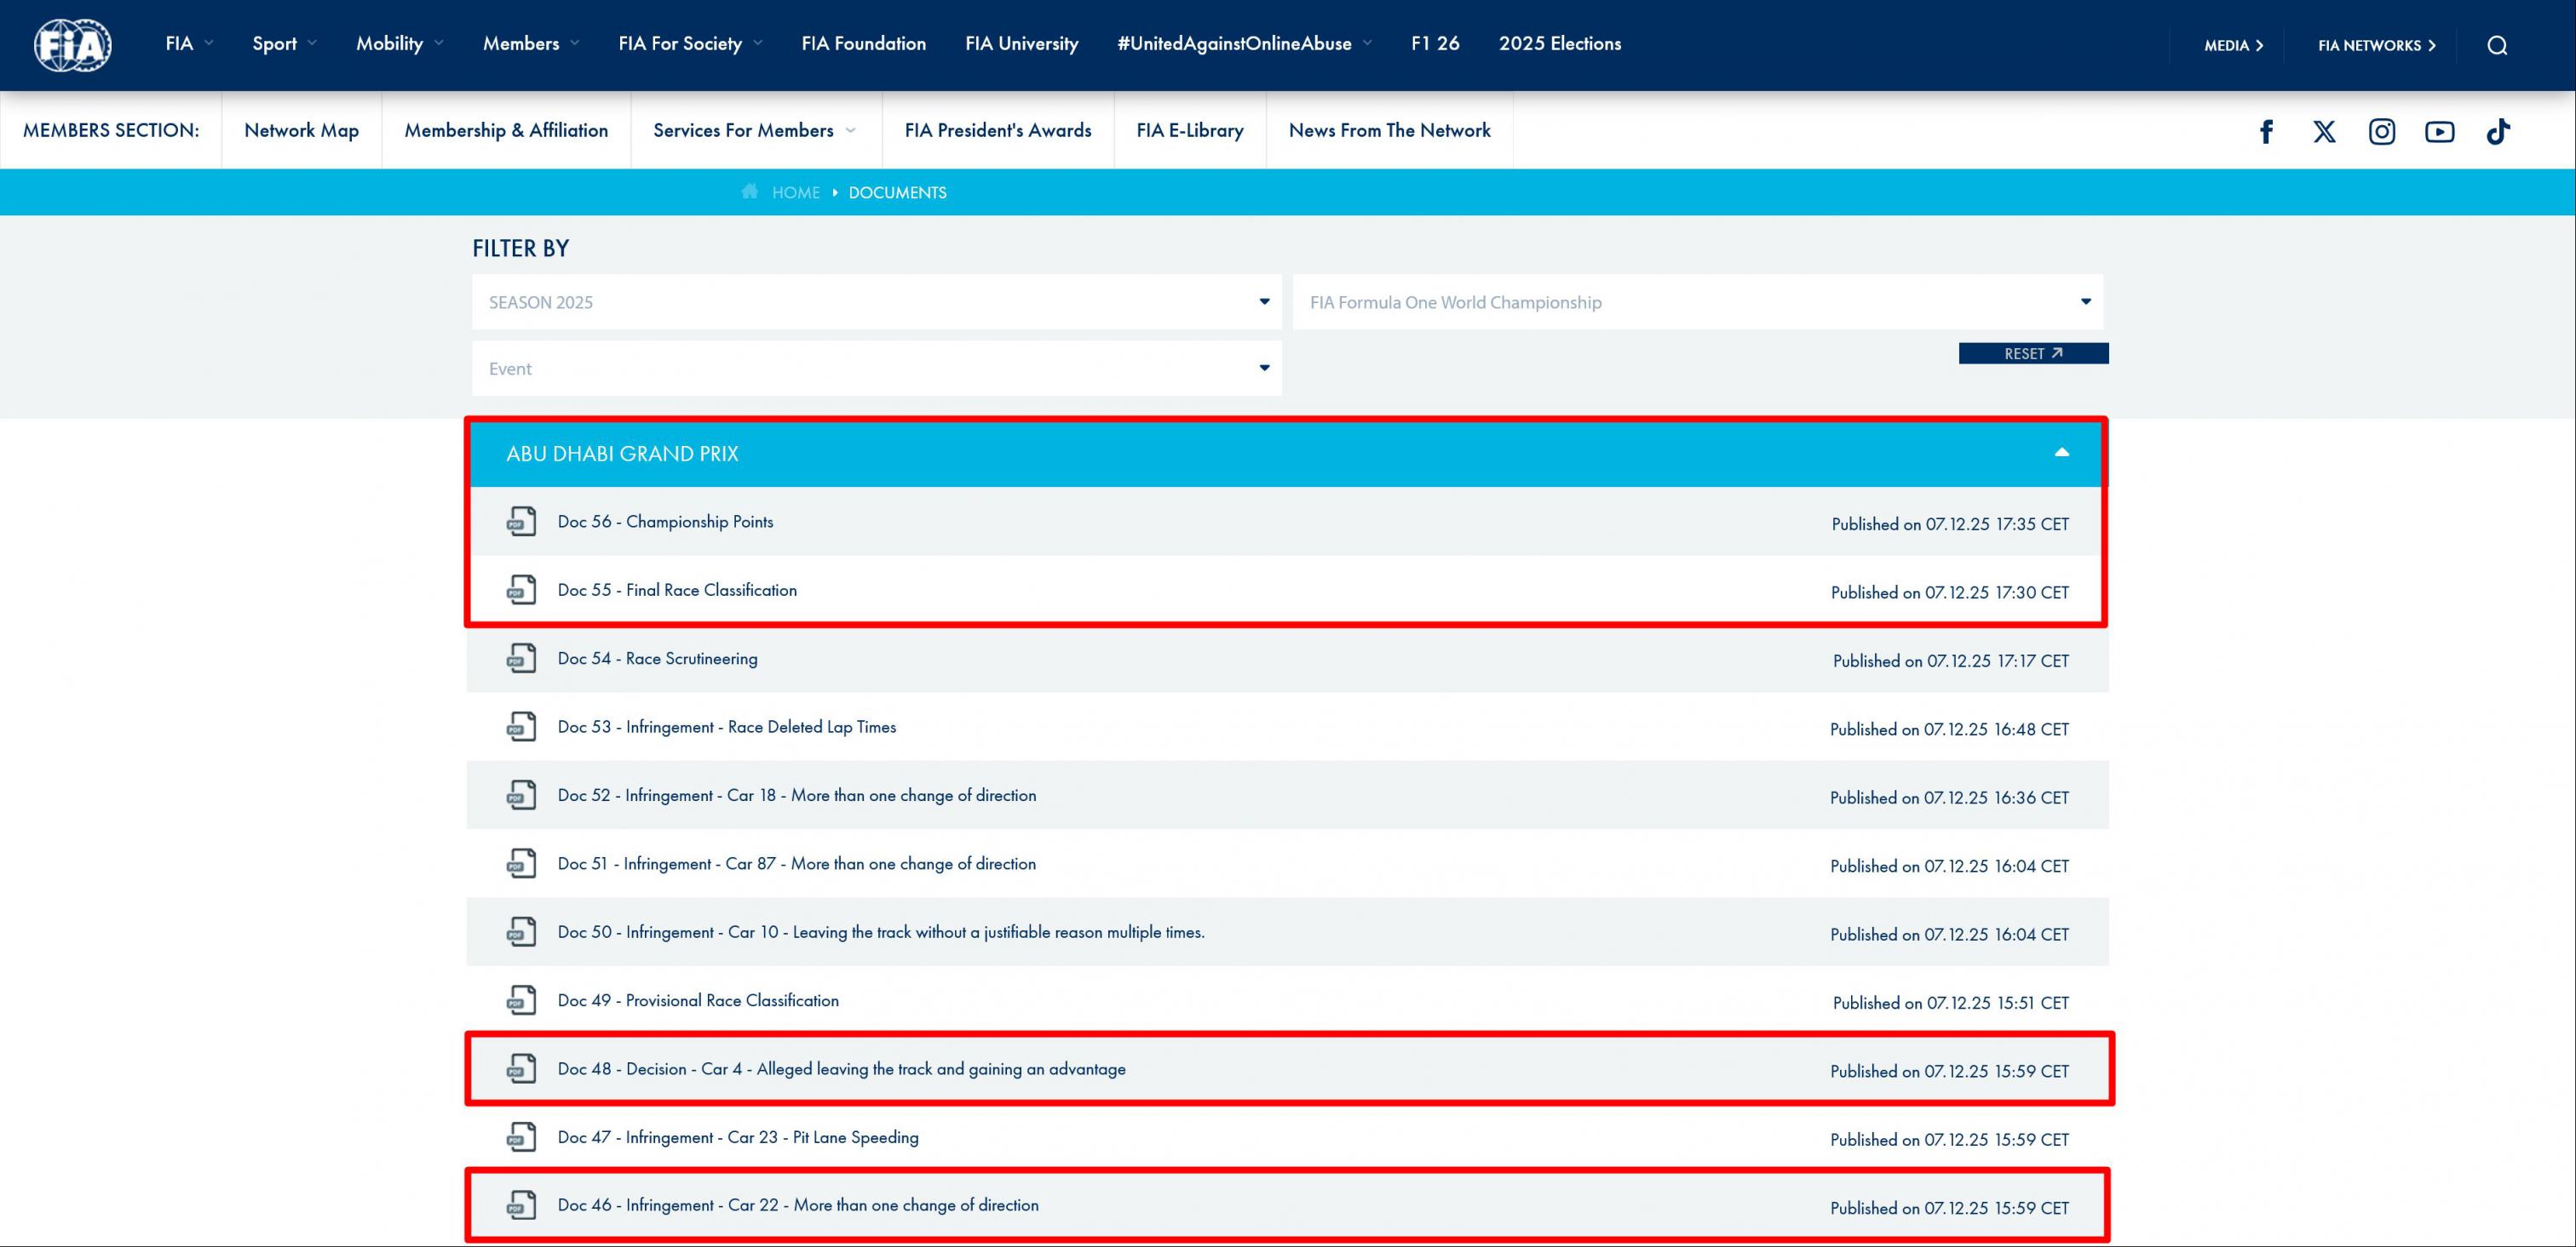Click PDF icon for Doc 50
This screenshot has height=1247, width=2576.
(521, 932)
